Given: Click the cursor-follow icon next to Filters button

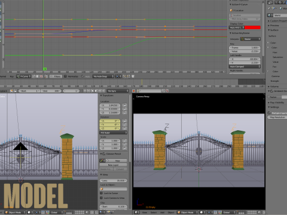Looking at the screenshot, I should [46, 76].
